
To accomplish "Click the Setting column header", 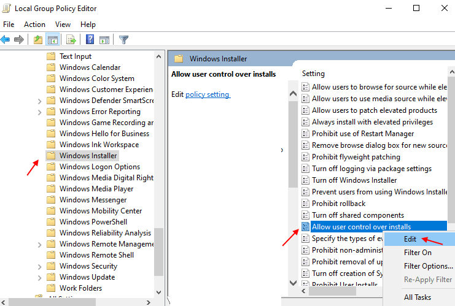I will (313, 74).
